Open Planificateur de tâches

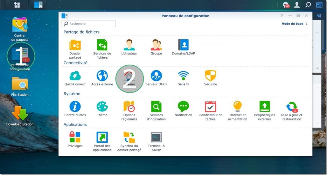tap(211, 111)
